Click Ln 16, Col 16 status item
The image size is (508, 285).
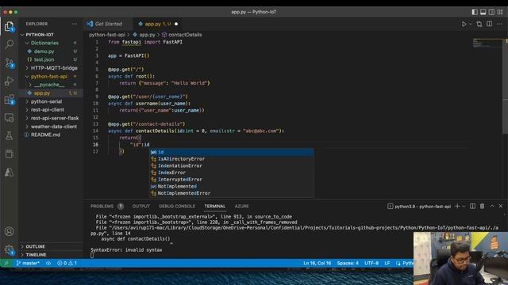317,263
